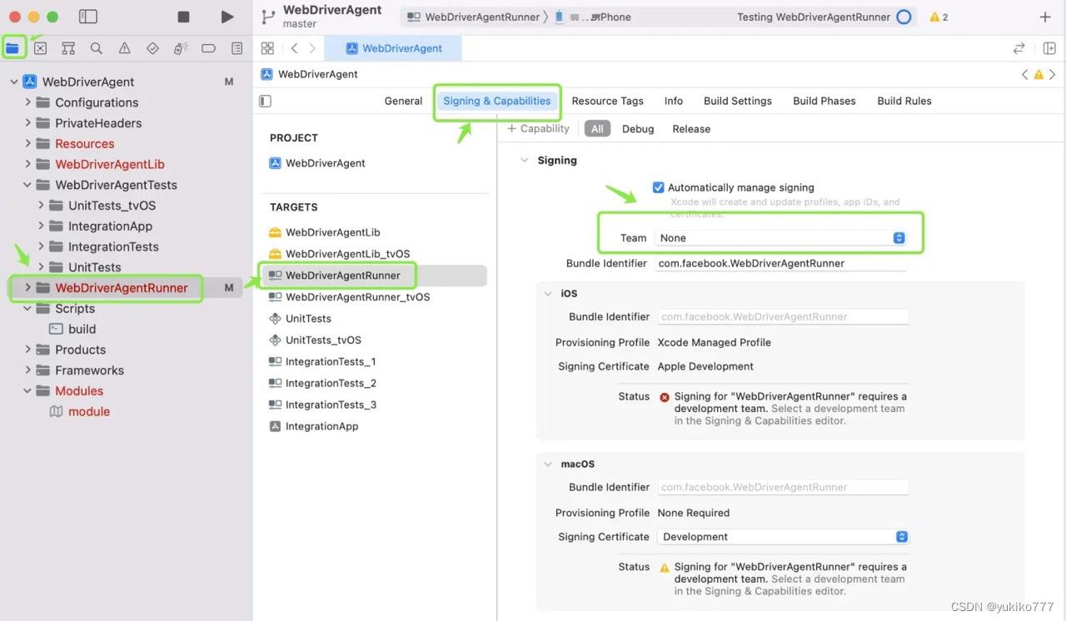Open the Build Settings tab
The image size is (1066, 621).
point(738,101)
